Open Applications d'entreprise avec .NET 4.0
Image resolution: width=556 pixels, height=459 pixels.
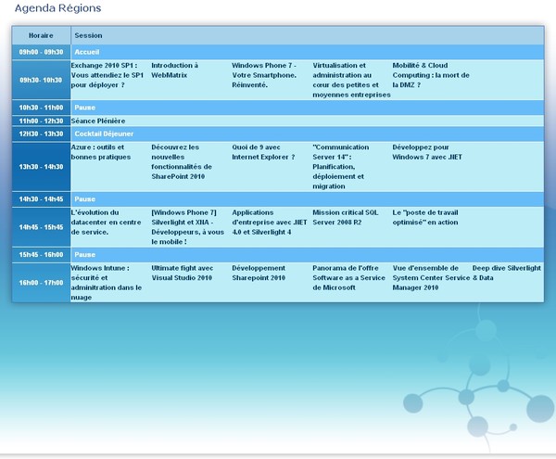(x=270, y=222)
